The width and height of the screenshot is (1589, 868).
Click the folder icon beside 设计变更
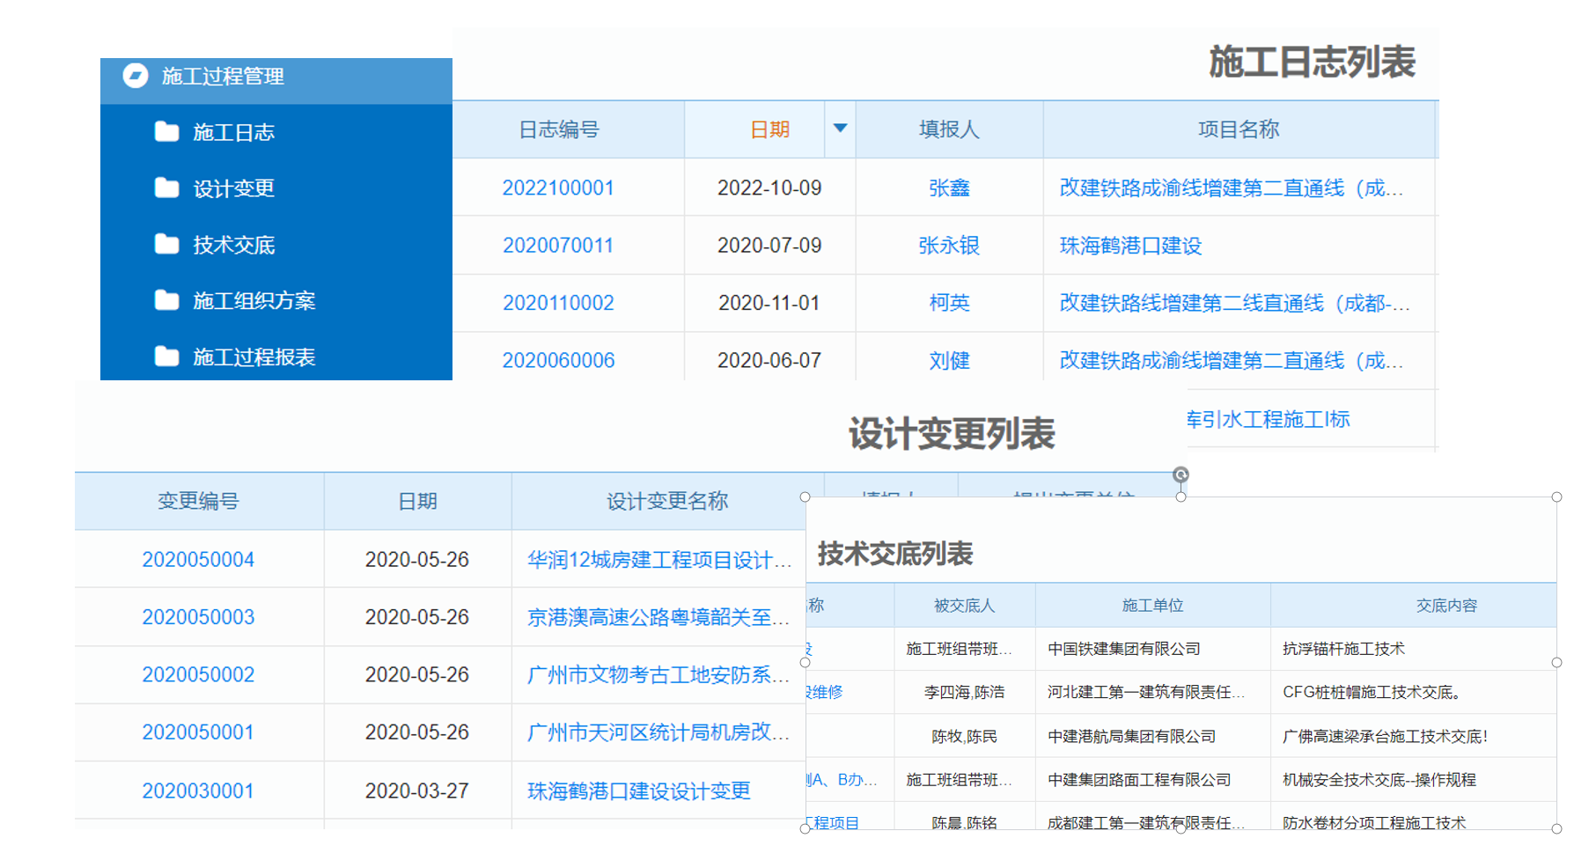pyautogui.click(x=166, y=188)
